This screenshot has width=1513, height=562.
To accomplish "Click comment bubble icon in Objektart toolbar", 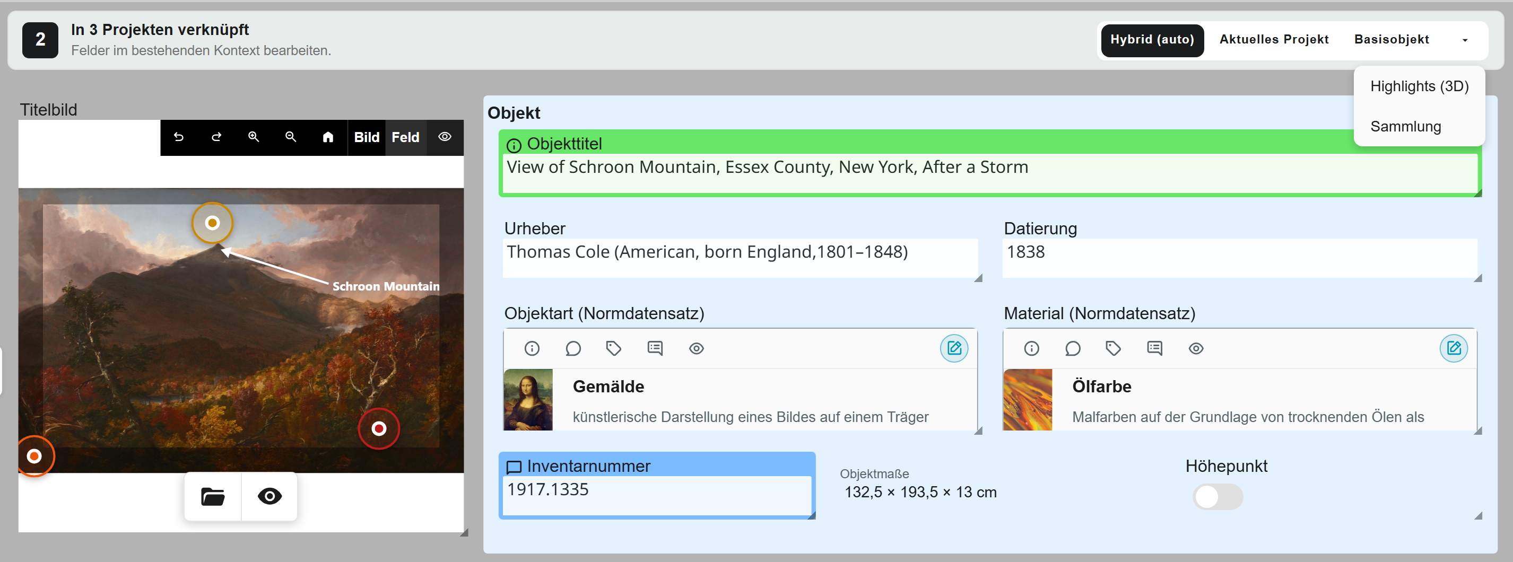I will pyautogui.click(x=572, y=348).
